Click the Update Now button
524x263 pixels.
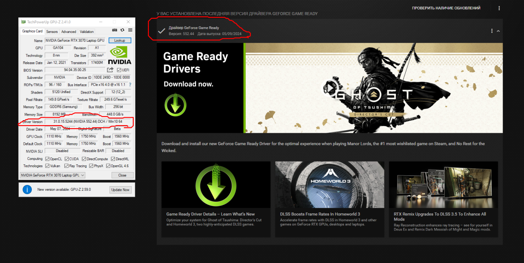pyautogui.click(x=120, y=190)
